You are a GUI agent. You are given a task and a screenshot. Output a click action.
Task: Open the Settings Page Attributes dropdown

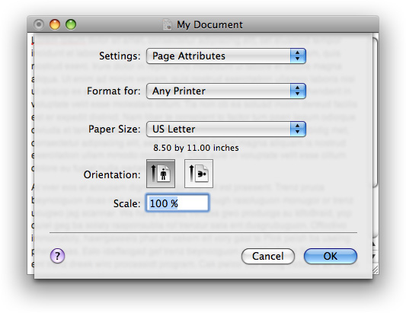click(226, 56)
